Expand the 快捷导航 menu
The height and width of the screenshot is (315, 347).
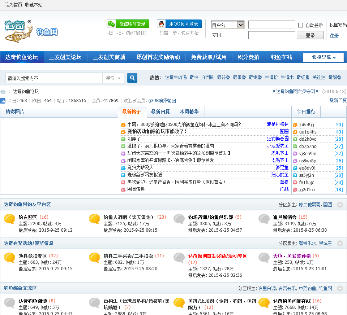point(323,57)
